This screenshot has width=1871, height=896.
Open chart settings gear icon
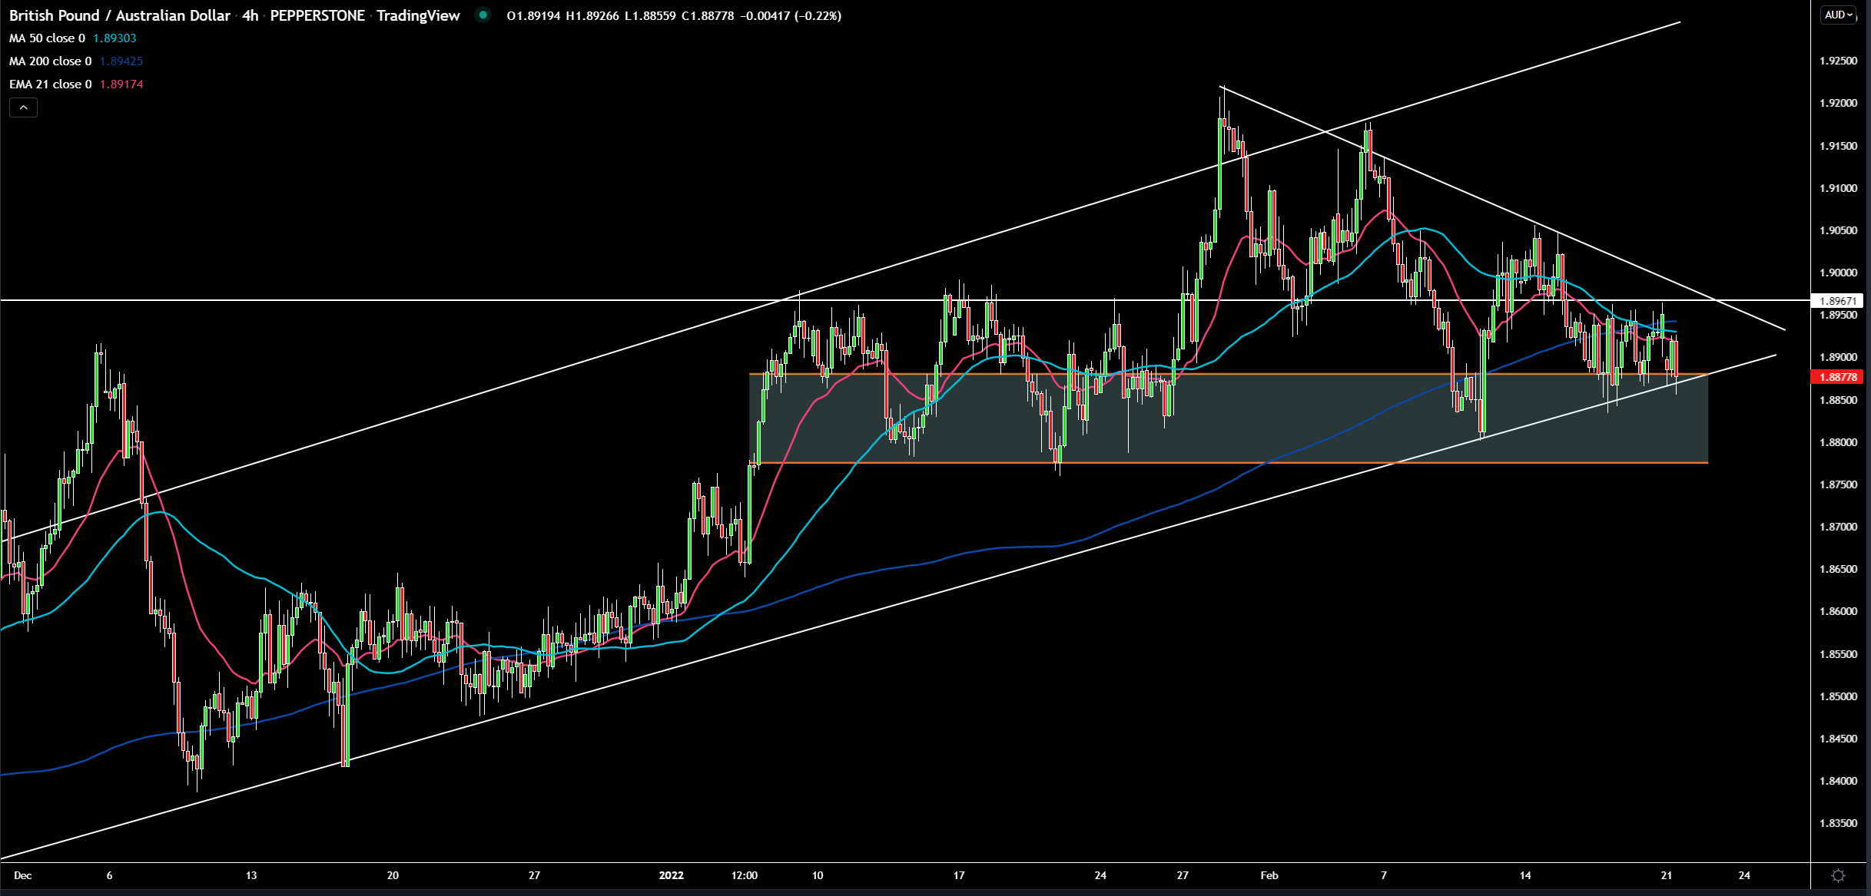pyautogui.click(x=1838, y=875)
